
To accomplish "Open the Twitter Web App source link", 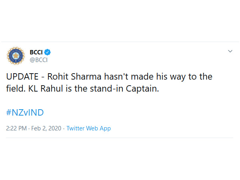I will tap(88, 128).
